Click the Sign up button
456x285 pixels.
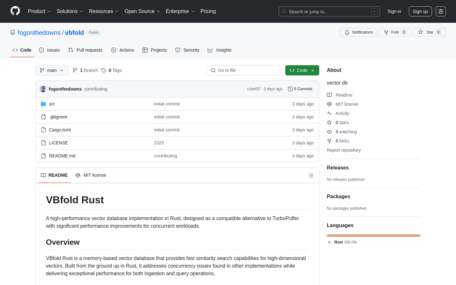(420, 11)
